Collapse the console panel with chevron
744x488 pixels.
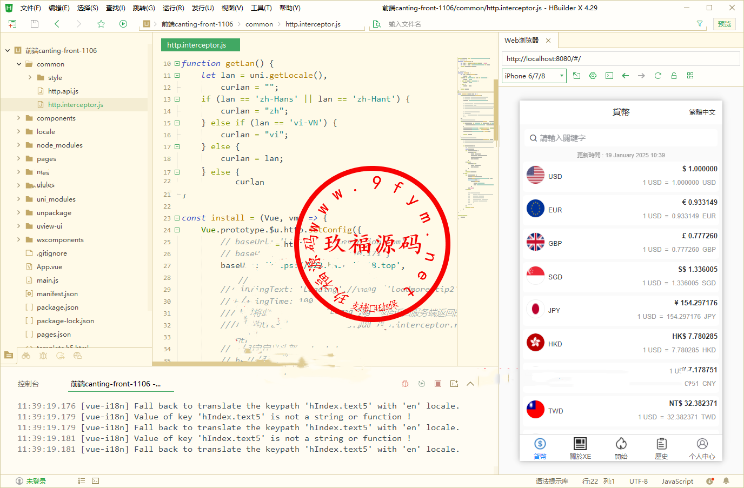(x=470, y=384)
